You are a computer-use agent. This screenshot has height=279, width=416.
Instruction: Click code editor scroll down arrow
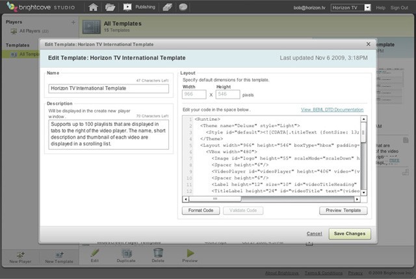[x=364, y=193]
